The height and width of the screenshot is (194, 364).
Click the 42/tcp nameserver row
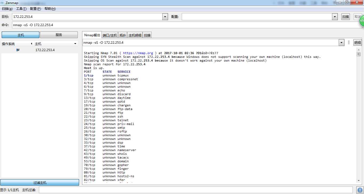(110, 150)
